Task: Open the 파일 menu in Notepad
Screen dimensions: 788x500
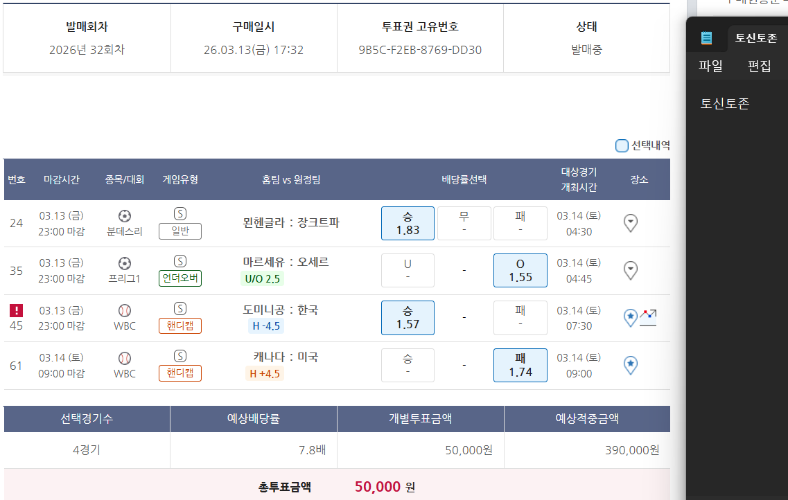Action: 710,66
